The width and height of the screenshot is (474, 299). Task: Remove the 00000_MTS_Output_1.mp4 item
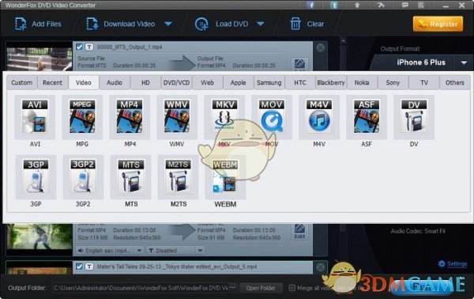coord(321,47)
